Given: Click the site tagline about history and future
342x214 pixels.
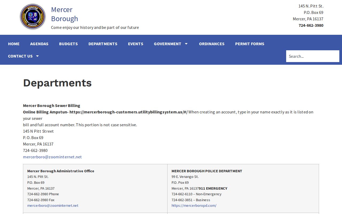Looking at the screenshot, I should (x=95, y=28).
